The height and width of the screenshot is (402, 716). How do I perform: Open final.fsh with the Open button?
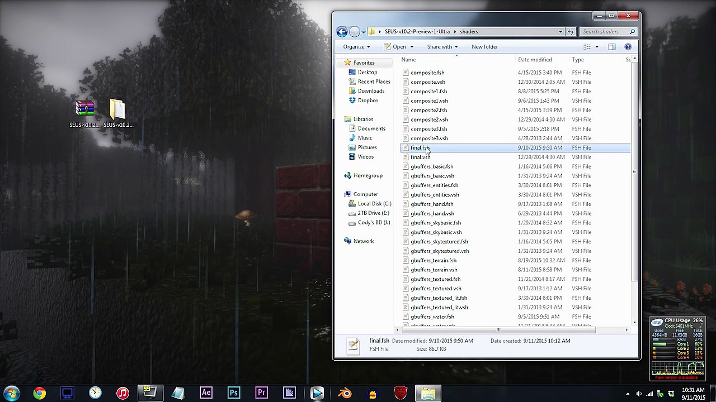pos(395,47)
